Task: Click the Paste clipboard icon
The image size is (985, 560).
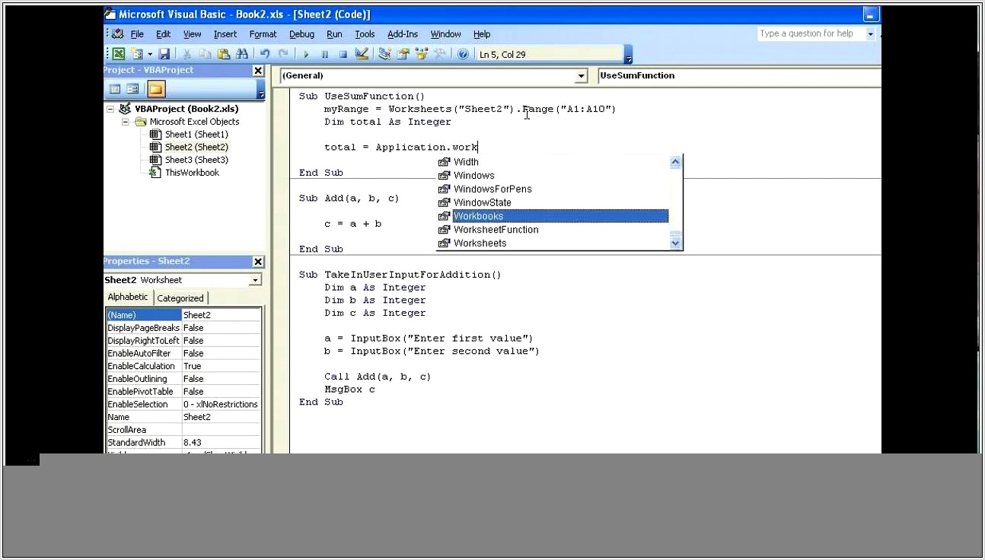Action: click(x=223, y=54)
